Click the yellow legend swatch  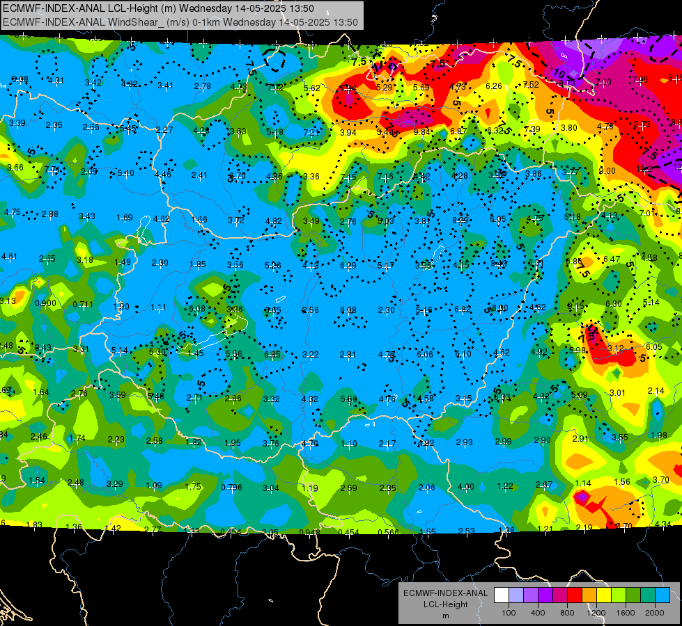coord(604,595)
